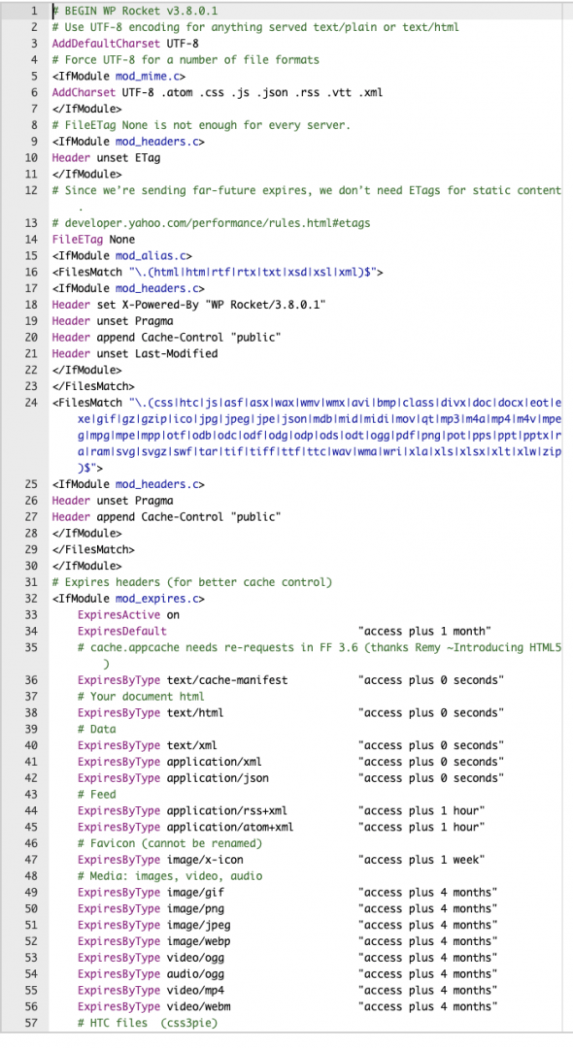
Task: Click mod_alias.c on line 15
Action: coord(153,255)
